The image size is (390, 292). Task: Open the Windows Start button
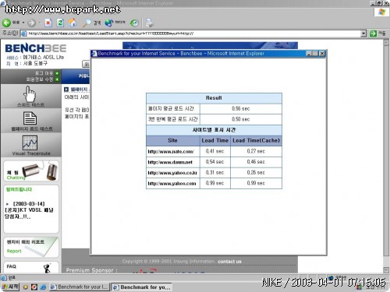click(10, 287)
